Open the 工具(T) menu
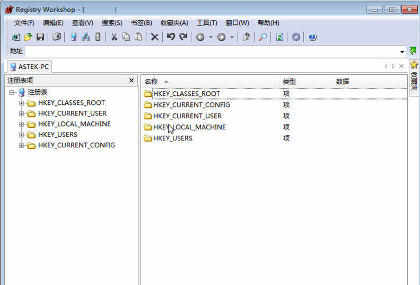Screen dimensions: 420x285 (207, 23)
